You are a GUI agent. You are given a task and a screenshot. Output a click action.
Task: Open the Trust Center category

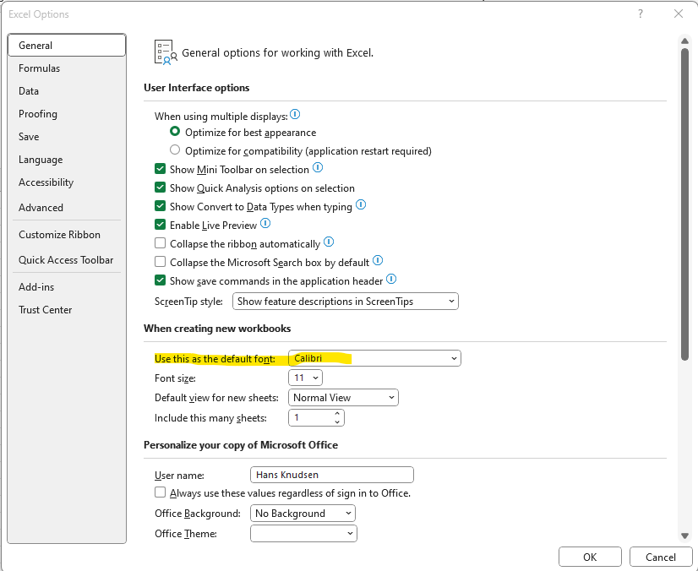67,310
